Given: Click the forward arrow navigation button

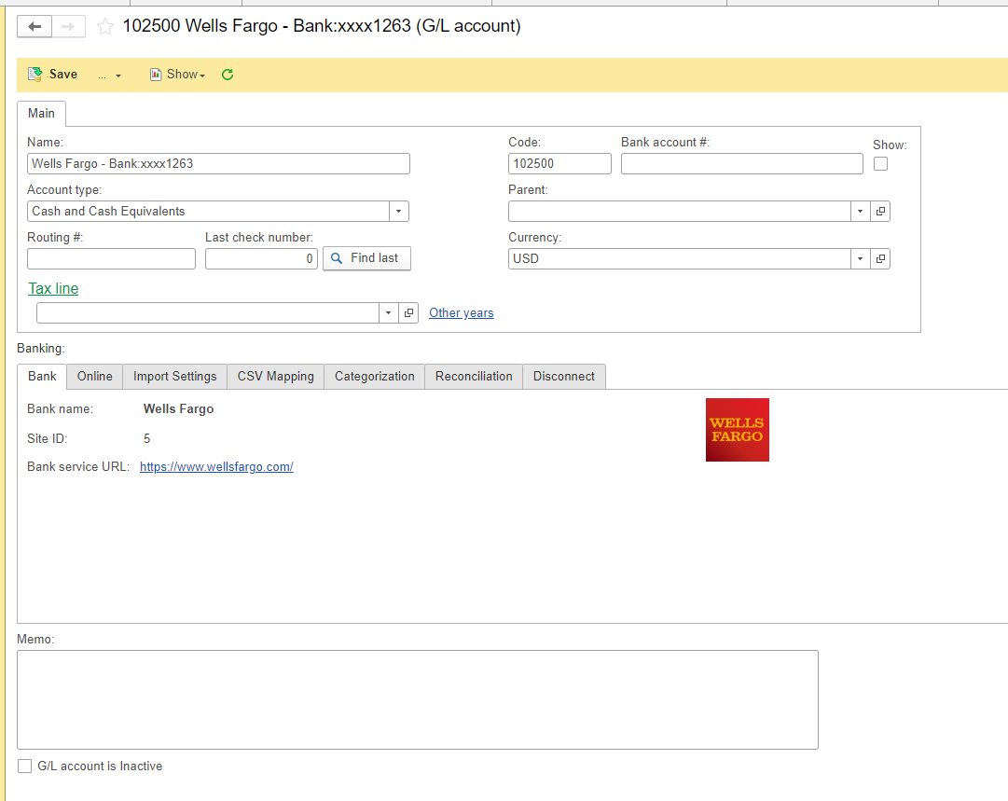Looking at the screenshot, I should pos(68,26).
